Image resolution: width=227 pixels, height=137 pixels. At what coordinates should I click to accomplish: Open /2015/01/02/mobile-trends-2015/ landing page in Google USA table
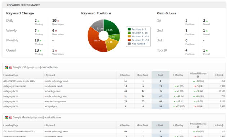19,81
